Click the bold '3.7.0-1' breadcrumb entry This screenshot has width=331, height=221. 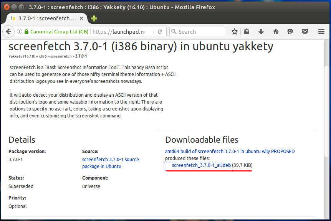(x=81, y=56)
